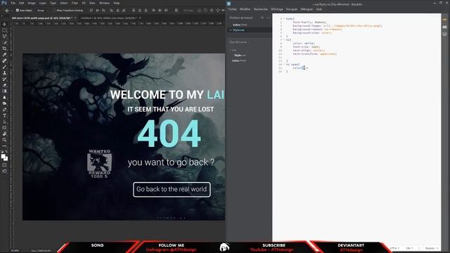Open Photoshop Layer menu
The width and height of the screenshot is (450, 253).
click(x=42, y=3)
